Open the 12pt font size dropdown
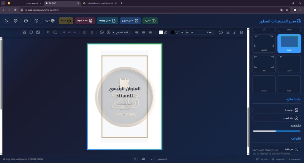Viewport: 304px width, 163px height. (185, 32)
